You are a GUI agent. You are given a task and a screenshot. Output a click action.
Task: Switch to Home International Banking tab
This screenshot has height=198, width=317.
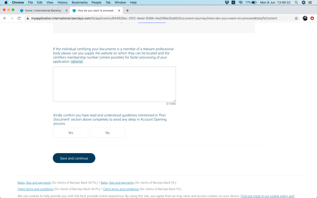click(x=43, y=11)
